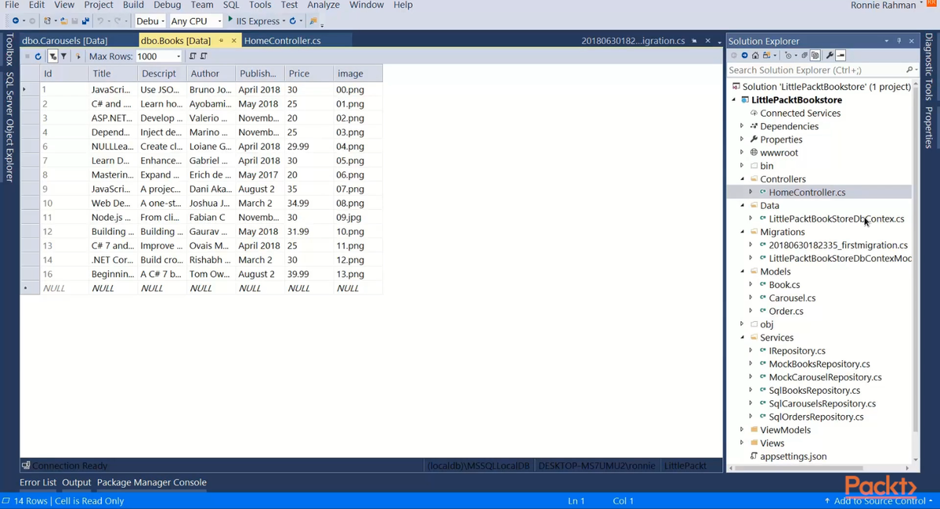Screen dimensions: 940x509
Task: Open IIS Express dropdown arrow
Action: tap(284, 21)
